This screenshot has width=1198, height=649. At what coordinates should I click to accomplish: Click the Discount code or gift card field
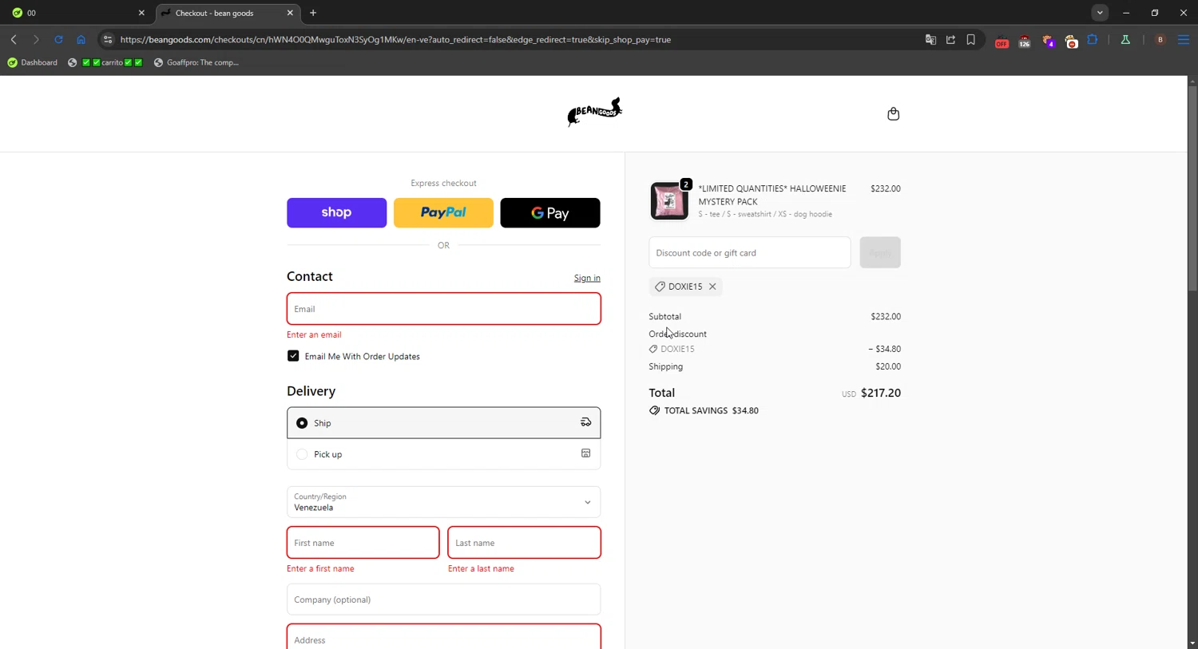tap(749, 252)
